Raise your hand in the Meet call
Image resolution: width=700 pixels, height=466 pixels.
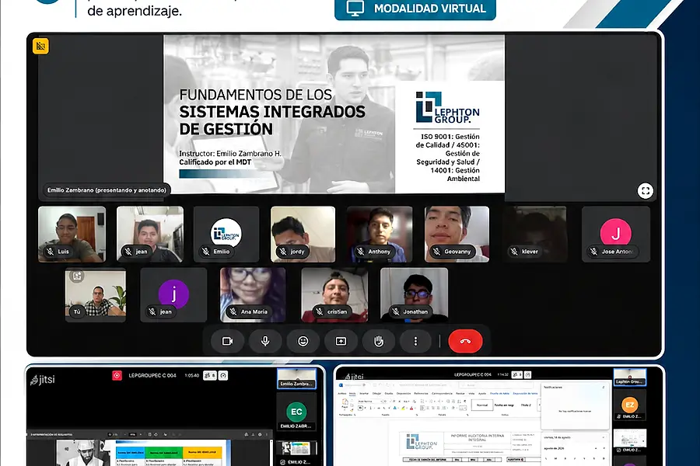[x=379, y=341]
